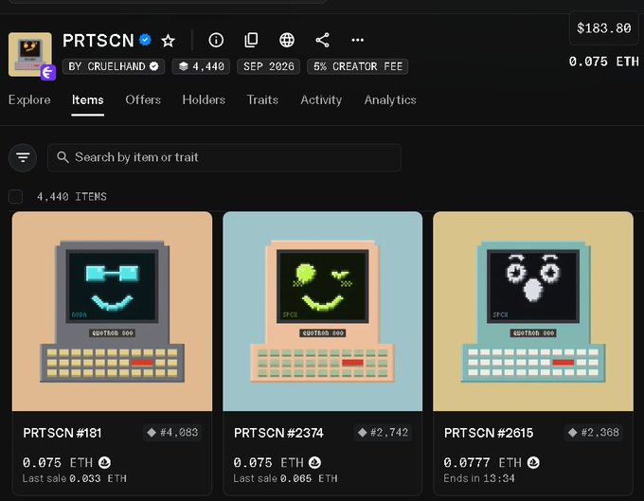Click the marketplace logo beside PRTSCN #2374 price
Viewport: 644px width, 501px height.
(x=314, y=463)
